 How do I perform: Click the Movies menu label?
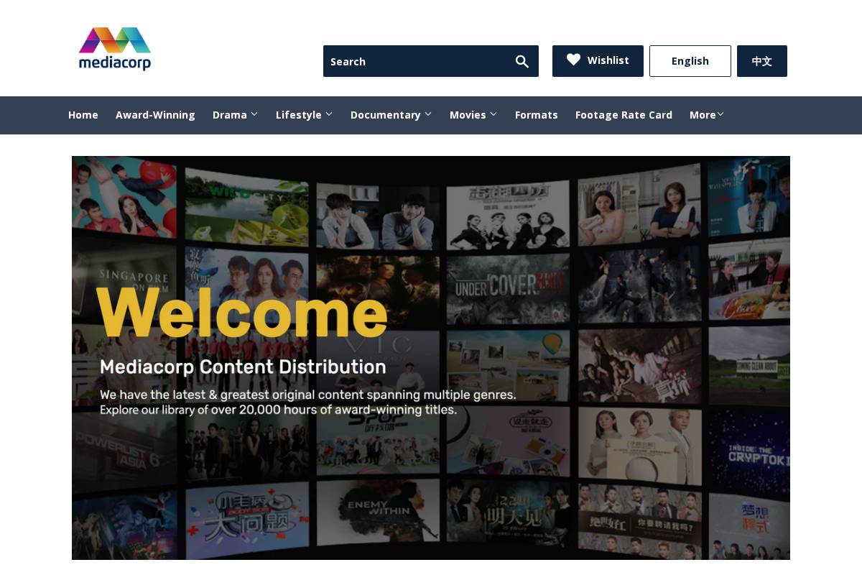[468, 115]
